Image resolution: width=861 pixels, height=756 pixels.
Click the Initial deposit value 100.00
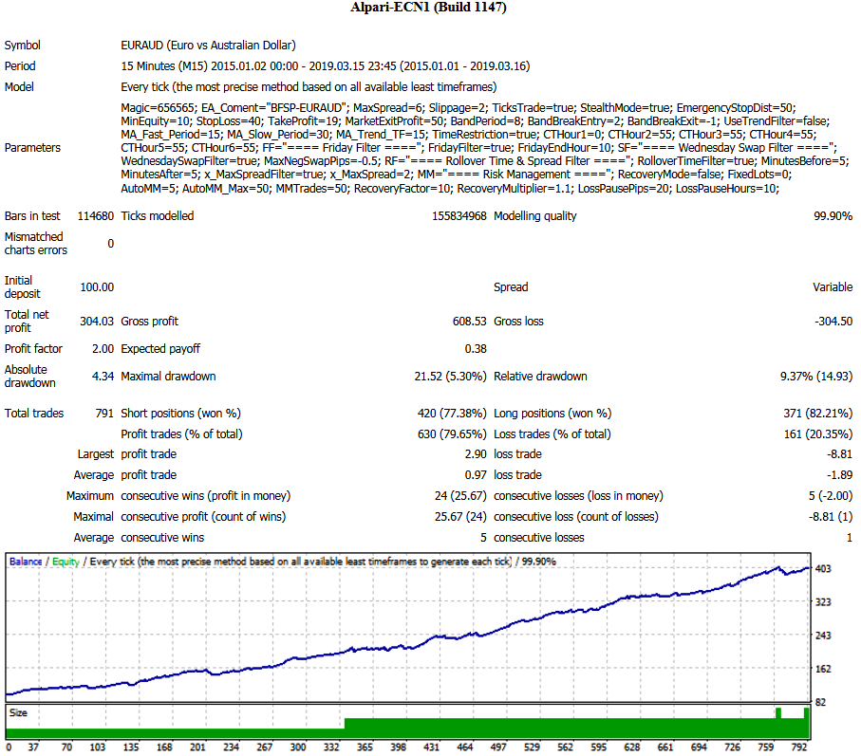click(x=97, y=286)
